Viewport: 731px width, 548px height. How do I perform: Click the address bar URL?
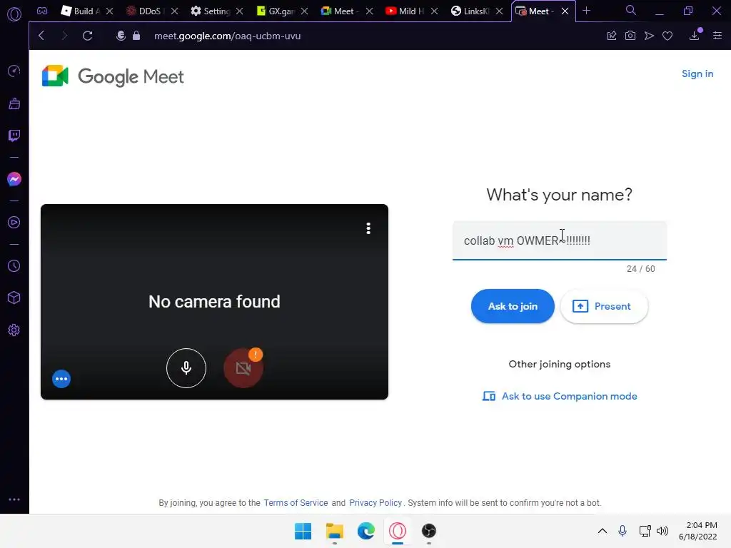(228, 36)
